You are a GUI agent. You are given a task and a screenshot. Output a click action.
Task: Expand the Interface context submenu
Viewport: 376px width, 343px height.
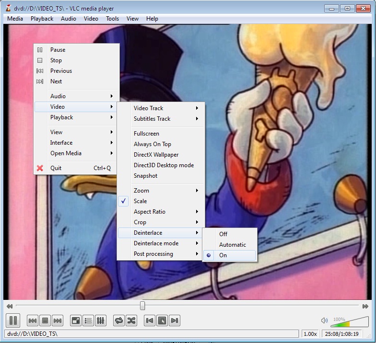76,143
